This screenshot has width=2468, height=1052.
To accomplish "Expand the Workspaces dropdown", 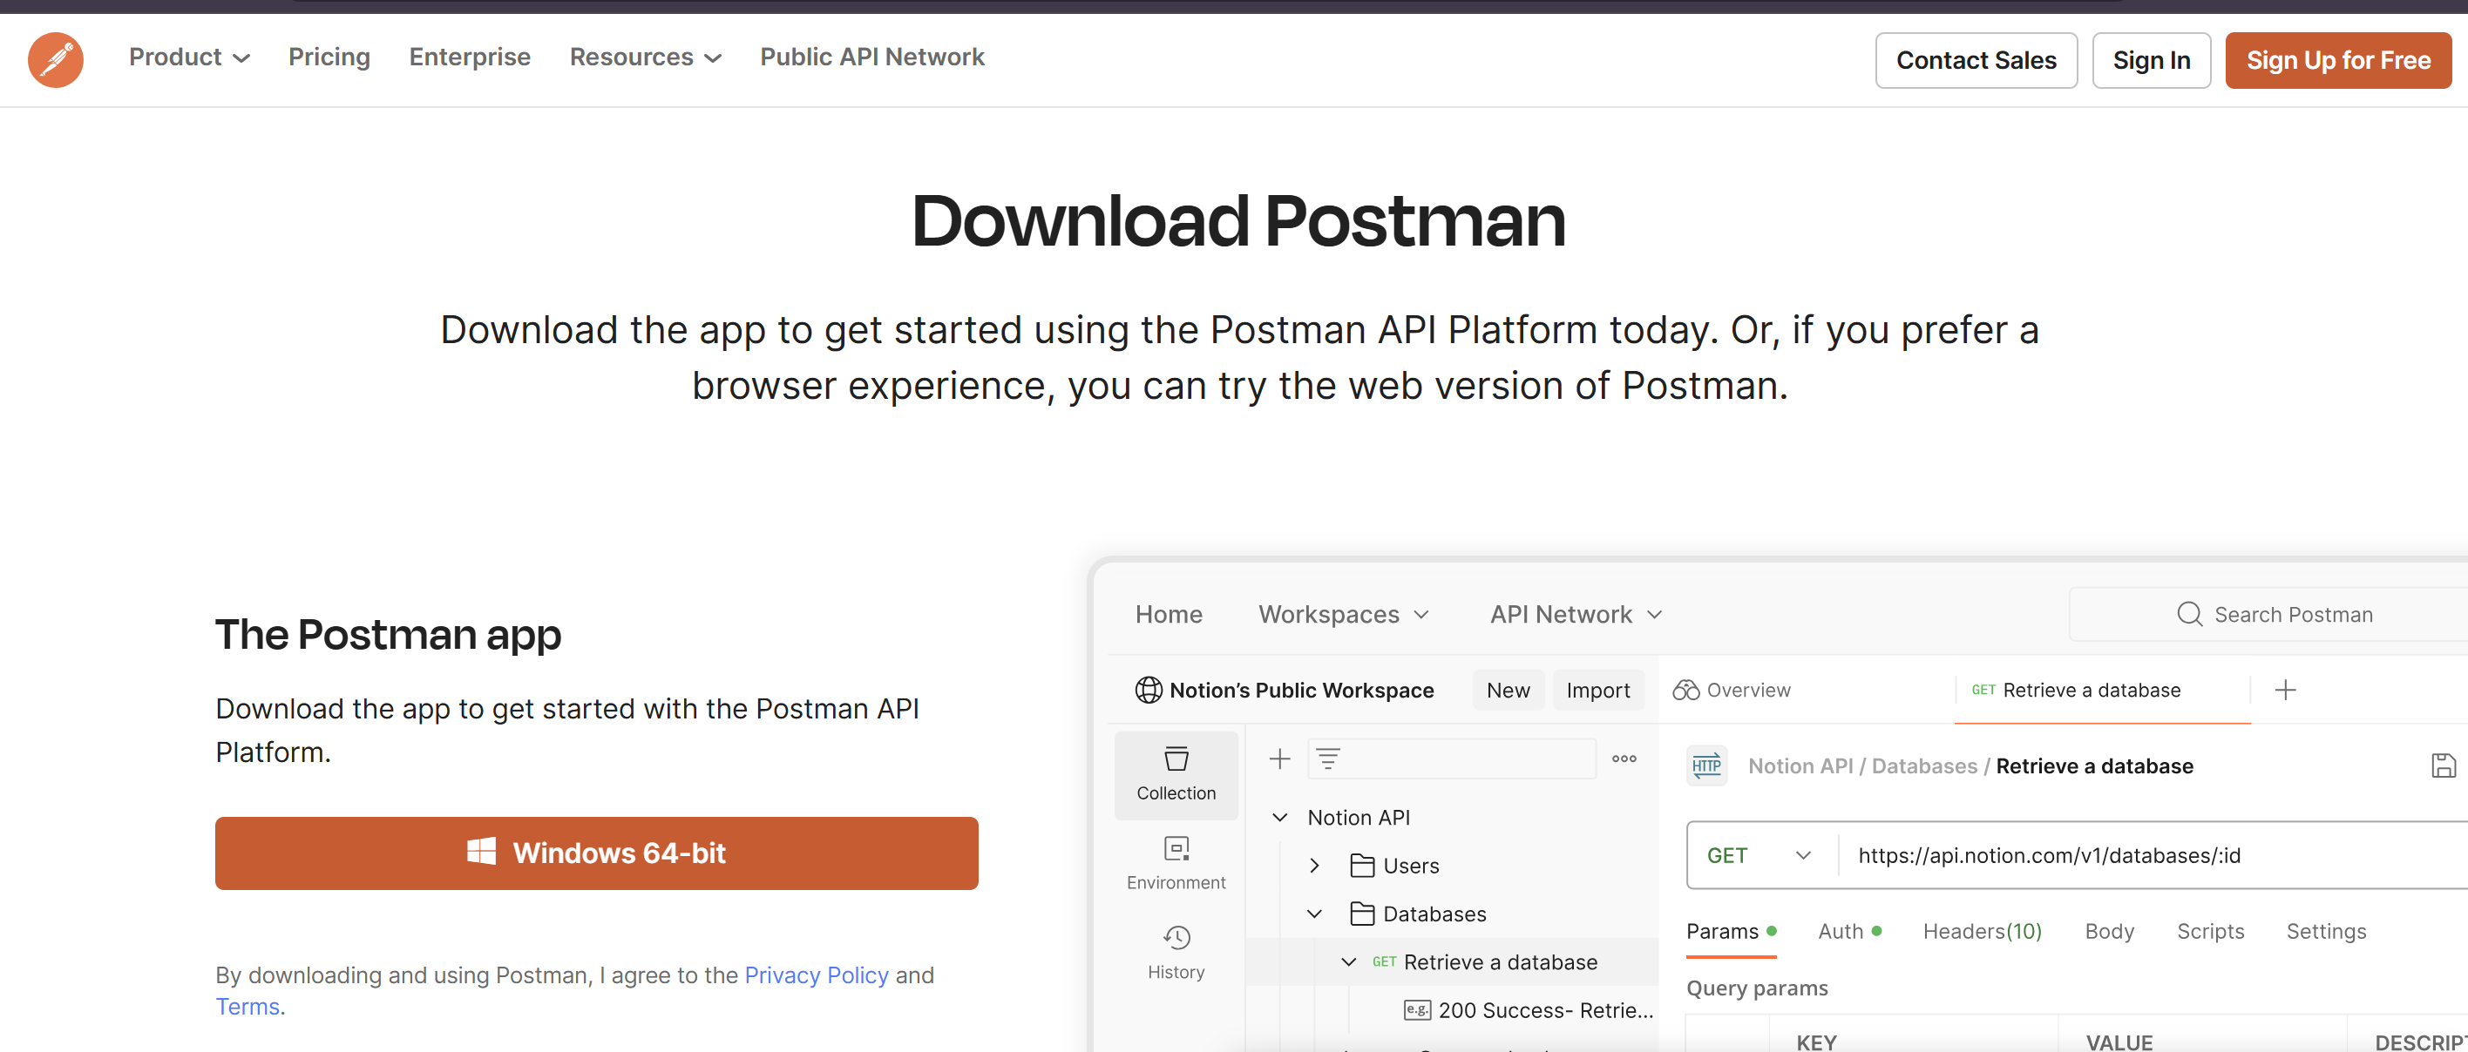I will [1343, 614].
